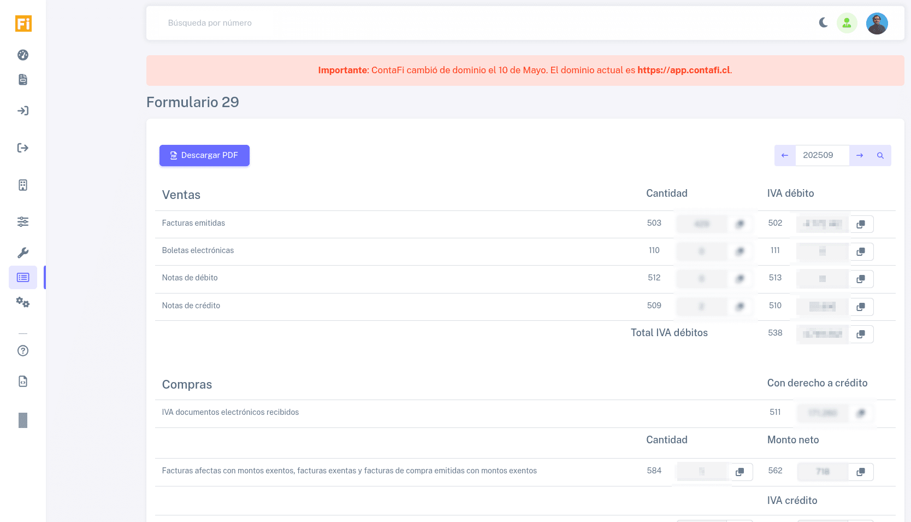Toggle dark mode with the moon icon

823,23
